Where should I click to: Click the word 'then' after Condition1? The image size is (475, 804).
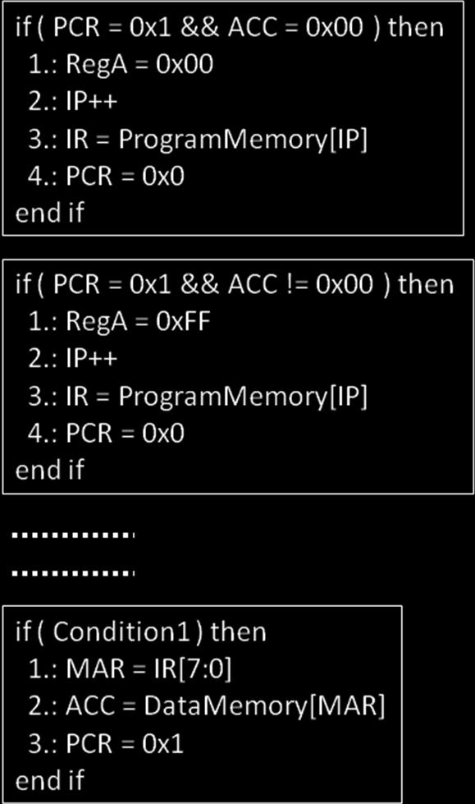239,632
